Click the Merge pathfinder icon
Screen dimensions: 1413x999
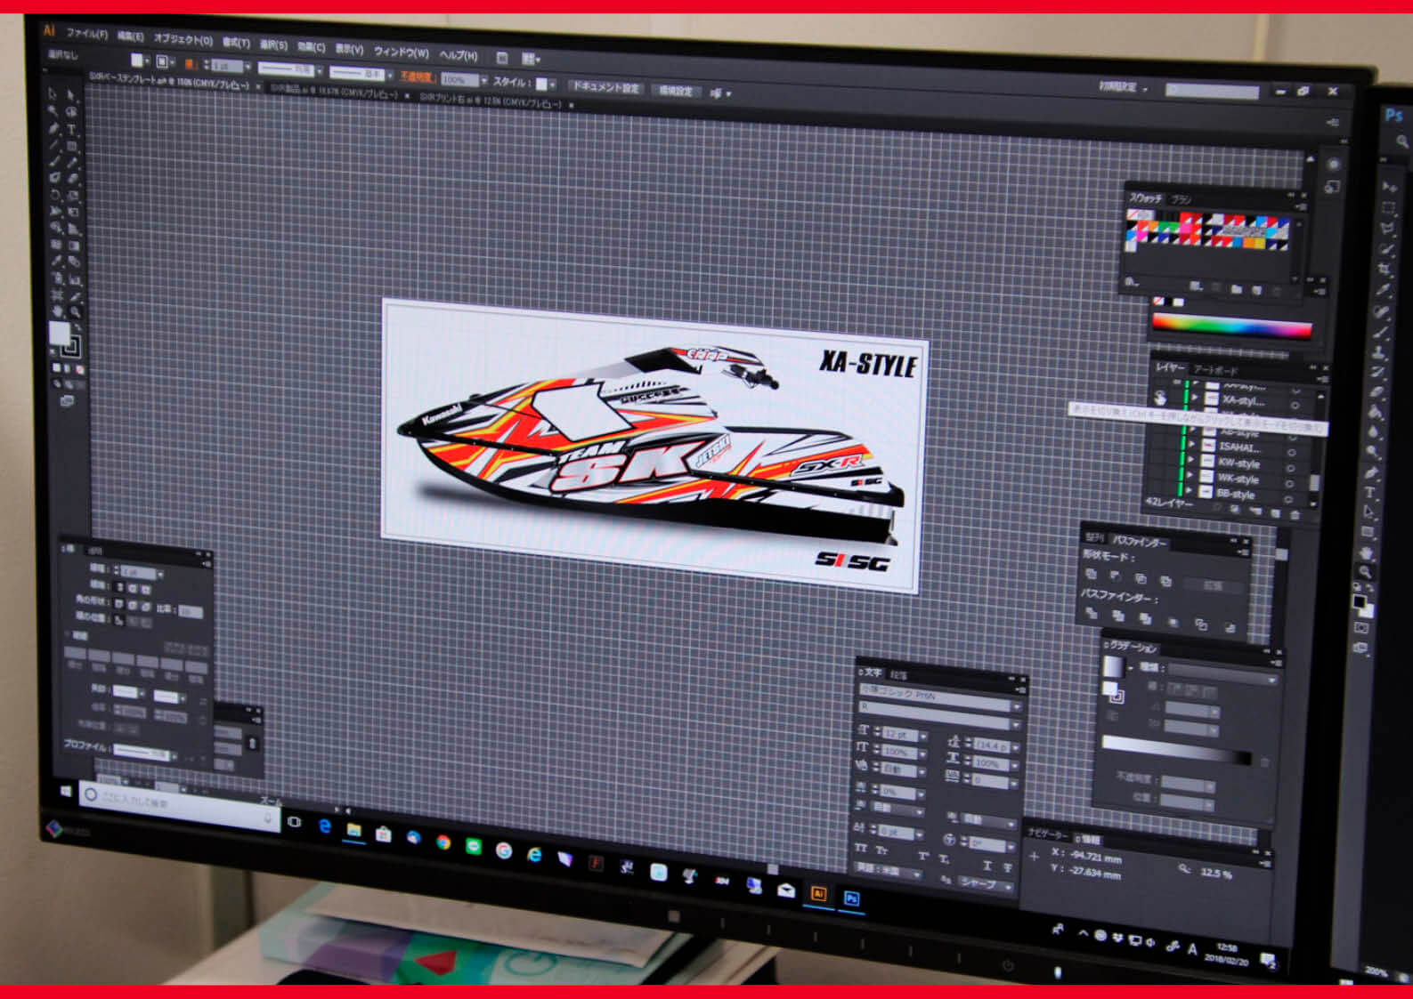[1145, 618]
